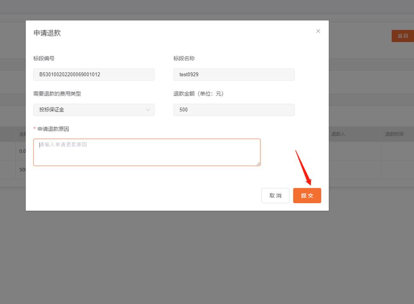Click the 标段名称 label

pos(184,58)
